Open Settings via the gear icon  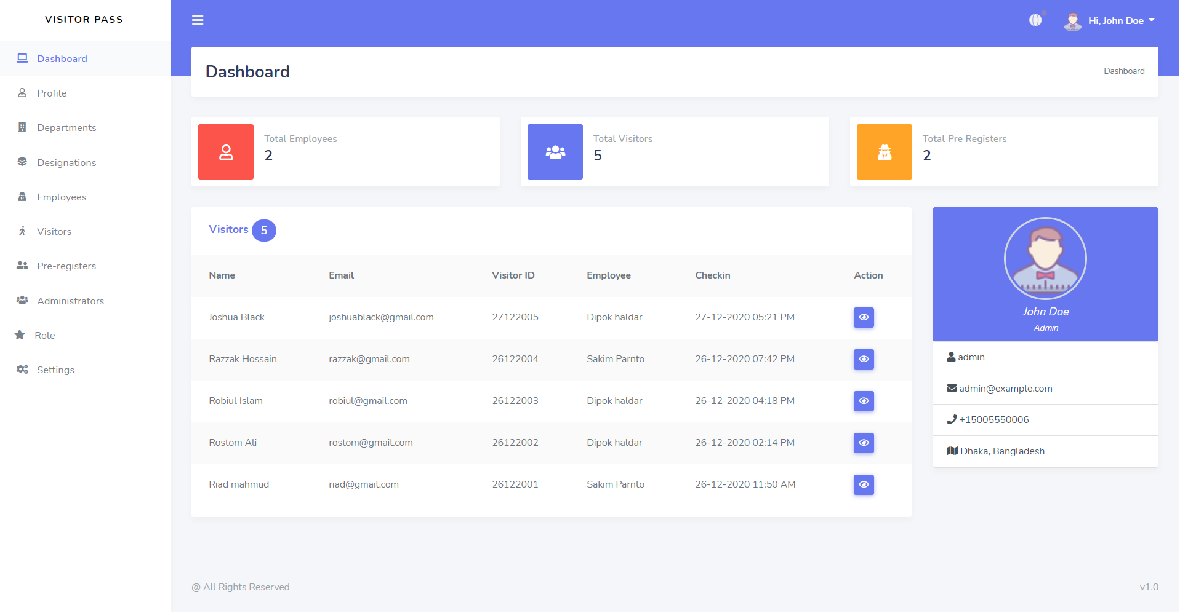pos(23,370)
